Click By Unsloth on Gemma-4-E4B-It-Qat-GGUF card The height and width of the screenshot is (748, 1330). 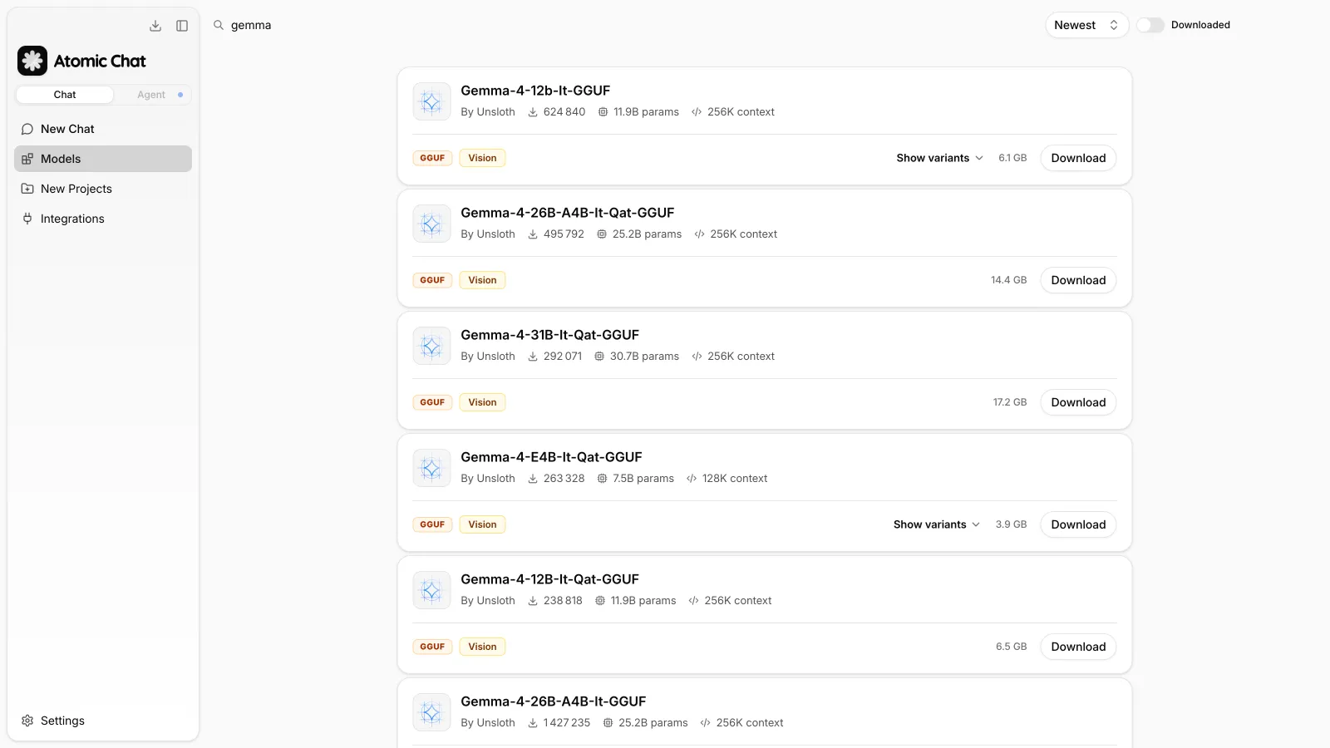488,479
